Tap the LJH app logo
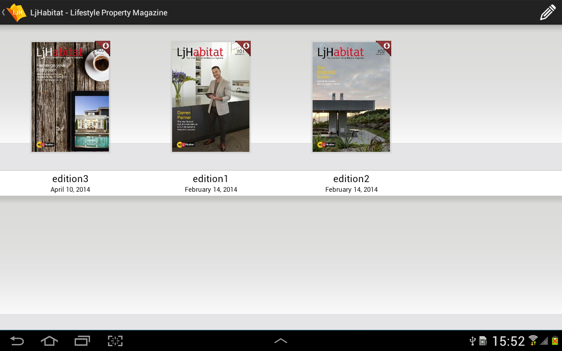The image size is (562, 351). [17, 13]
